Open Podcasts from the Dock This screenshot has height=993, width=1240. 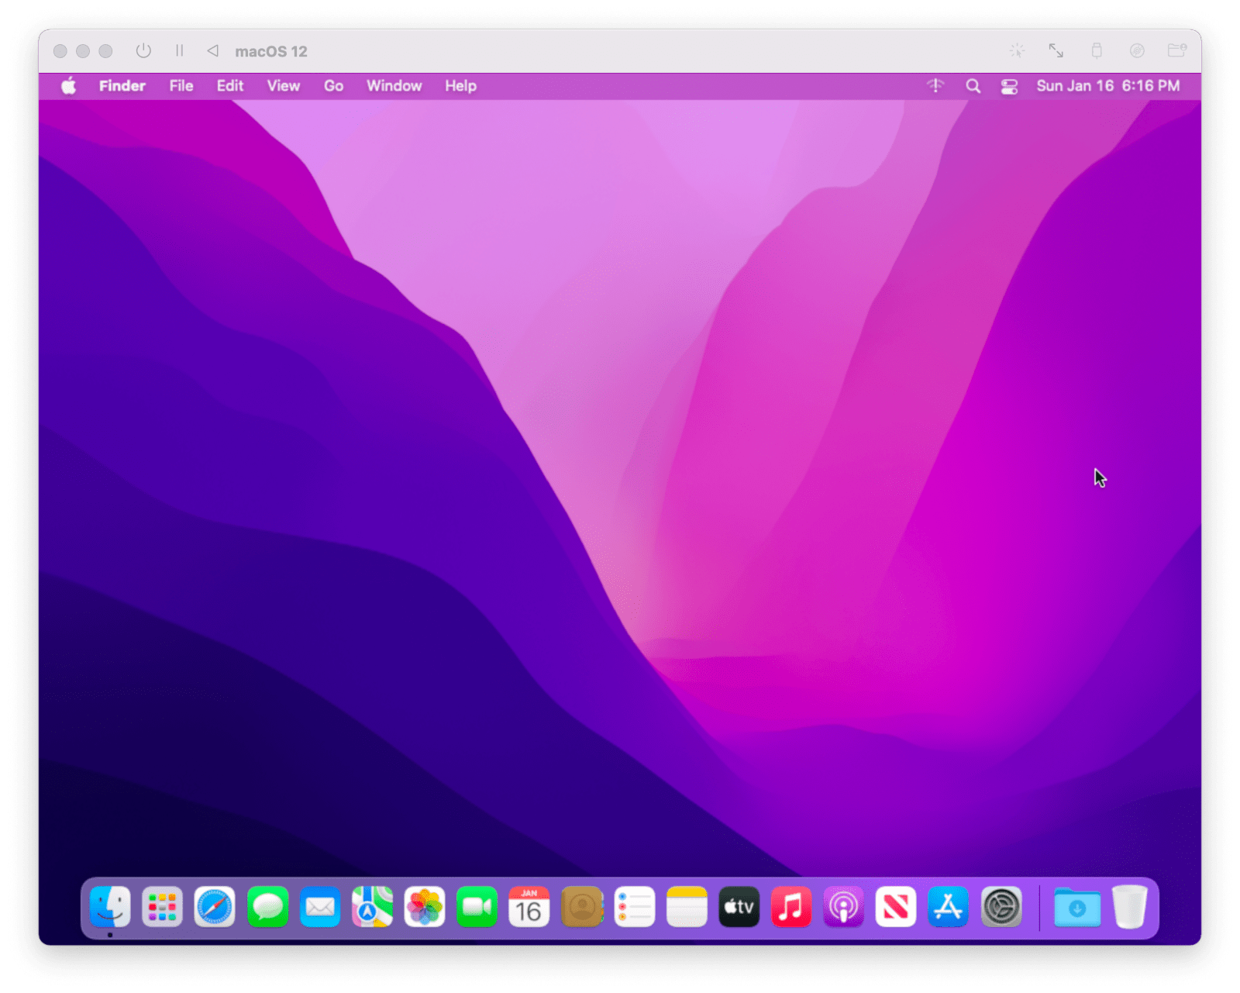[x=844, y=907]
